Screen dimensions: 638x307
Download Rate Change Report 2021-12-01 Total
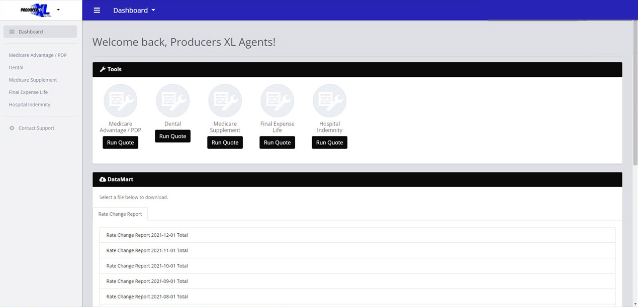pos(357,235)
